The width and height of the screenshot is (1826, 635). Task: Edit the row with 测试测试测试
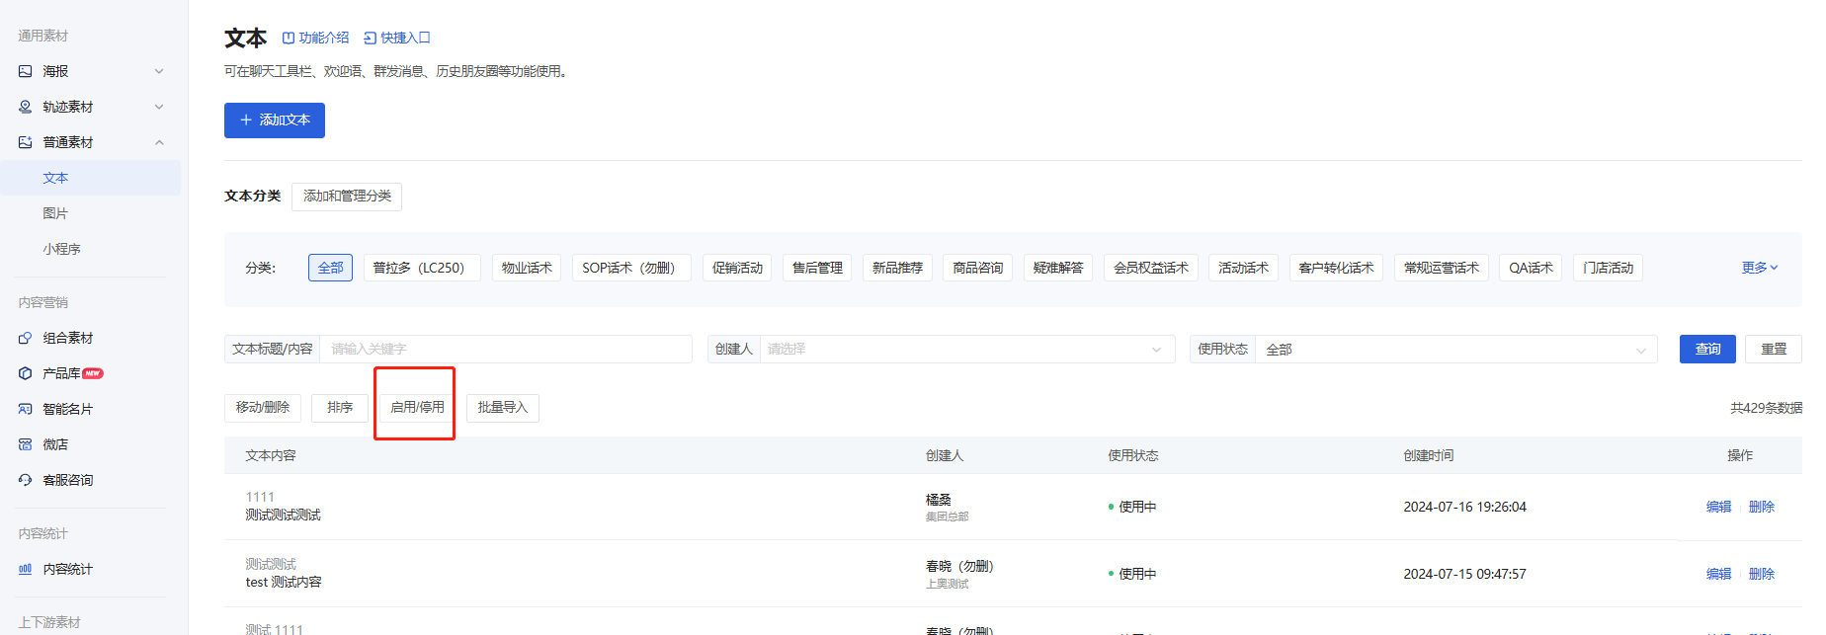(x=1718, y=507)
